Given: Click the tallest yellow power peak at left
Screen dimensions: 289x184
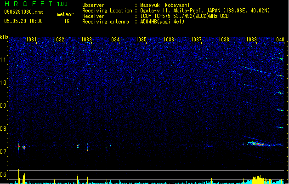Looking at the screenshot, I should point(19,176).
